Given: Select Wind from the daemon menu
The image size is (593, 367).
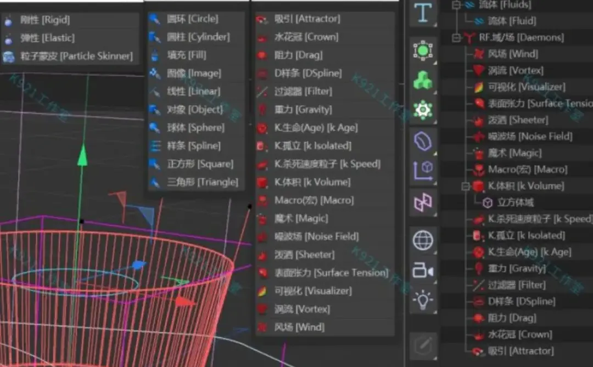Looking at the screenshot, I should coord(325,328).
